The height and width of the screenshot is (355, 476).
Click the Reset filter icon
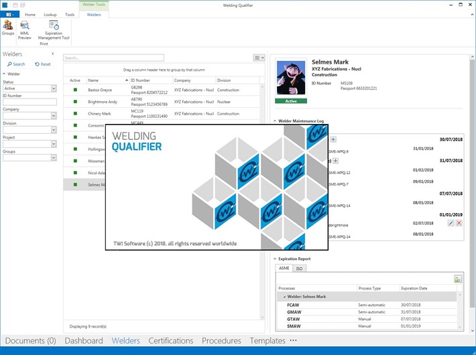43,64
